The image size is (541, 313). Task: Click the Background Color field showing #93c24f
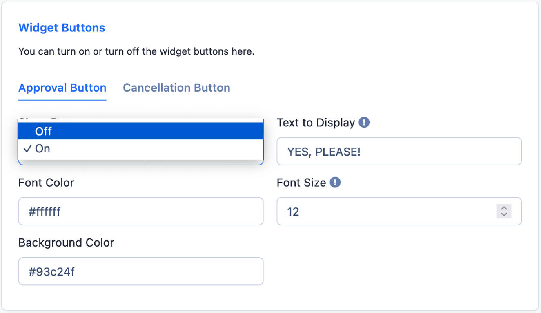(140, 271)
